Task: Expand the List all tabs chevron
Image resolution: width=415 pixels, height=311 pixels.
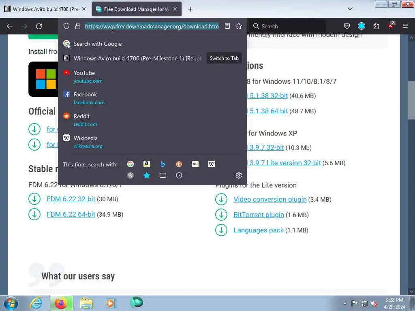Action: (x=350, y=9)
